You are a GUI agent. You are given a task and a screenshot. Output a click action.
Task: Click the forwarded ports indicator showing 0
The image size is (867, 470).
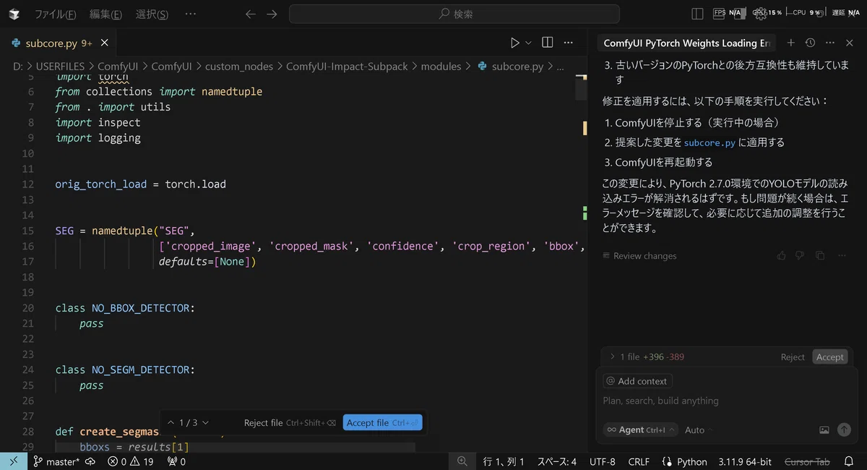[x=176, y=461]
